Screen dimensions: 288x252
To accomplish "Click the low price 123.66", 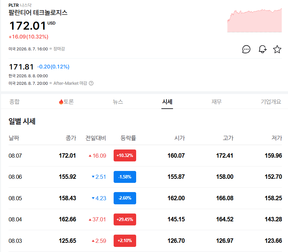I will coord(273,241).
